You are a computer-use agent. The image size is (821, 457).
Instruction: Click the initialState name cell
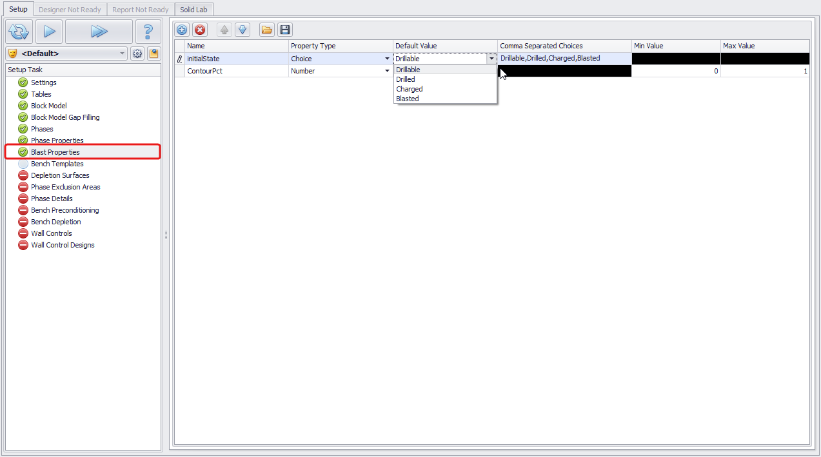click(x=237, y=59)
